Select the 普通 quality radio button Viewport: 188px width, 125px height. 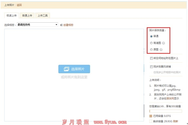coord(151,36)
